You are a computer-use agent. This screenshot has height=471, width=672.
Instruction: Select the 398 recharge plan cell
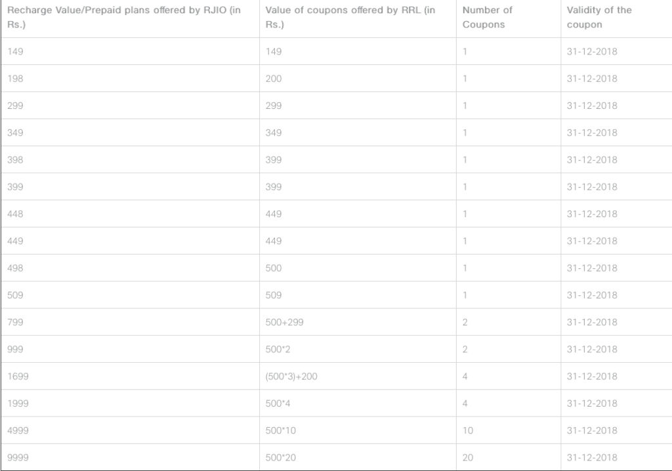click(130, 159)
